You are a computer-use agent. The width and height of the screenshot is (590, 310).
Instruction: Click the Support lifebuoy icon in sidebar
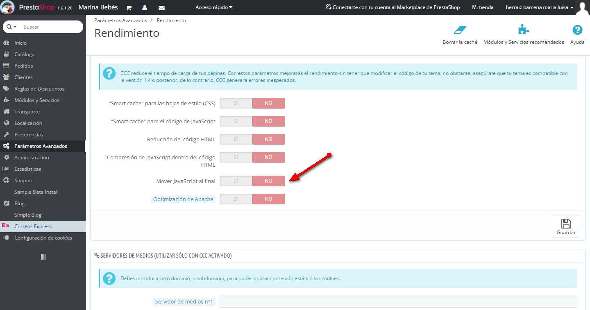coord(6,181)
